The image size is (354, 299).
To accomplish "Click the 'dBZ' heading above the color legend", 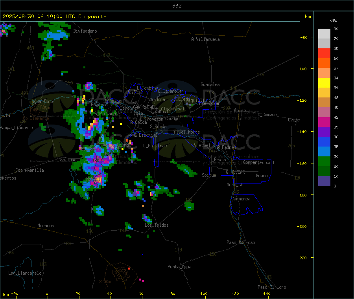I will 334,20.
